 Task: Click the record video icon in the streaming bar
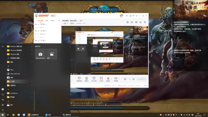coord(125,79)
